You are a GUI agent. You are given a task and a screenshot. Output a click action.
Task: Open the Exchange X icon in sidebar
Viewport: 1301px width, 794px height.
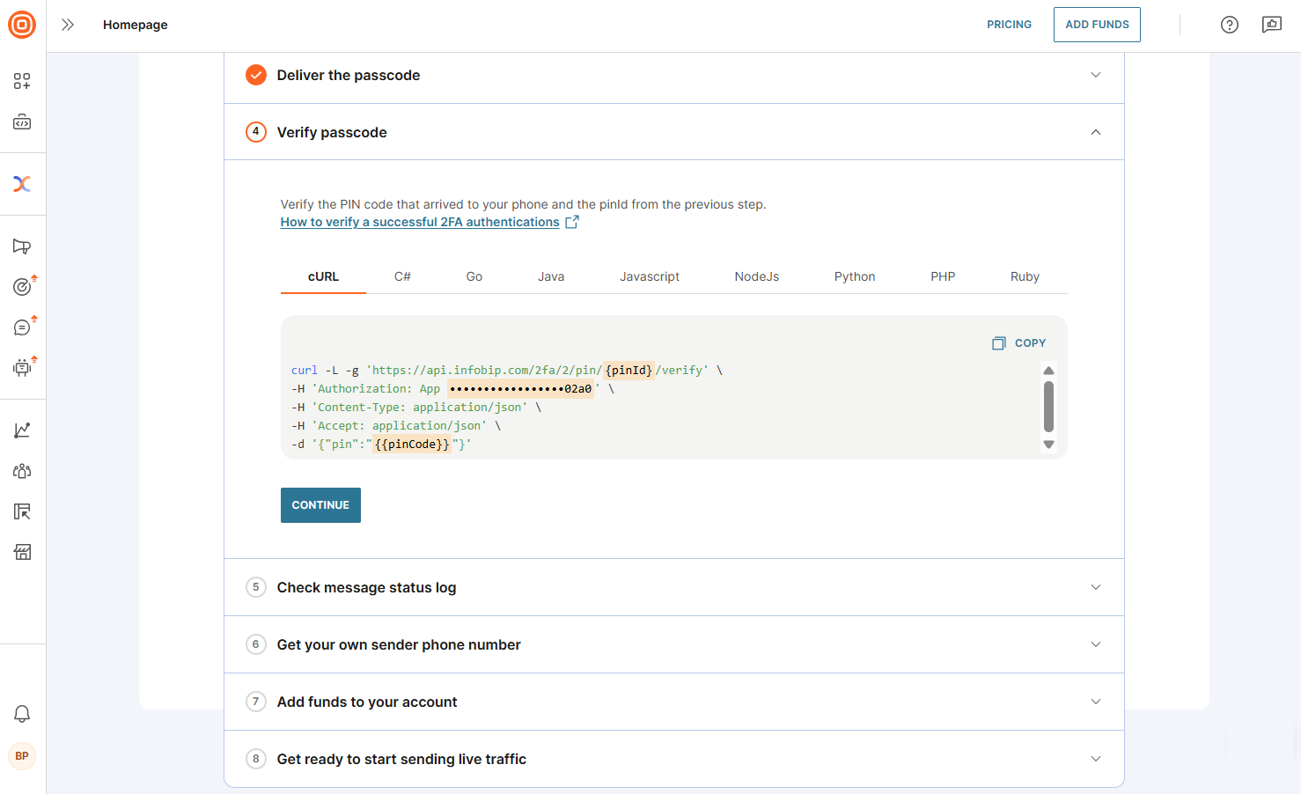click(x=22, y=184)
